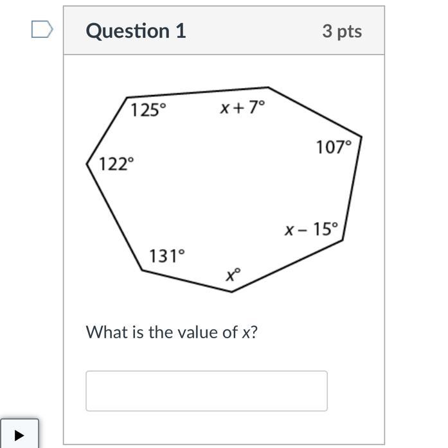Screen dimensions: 448x448
Task: Click the polygon's leftmost vertex beside 122°
Action: pos(87,164)
